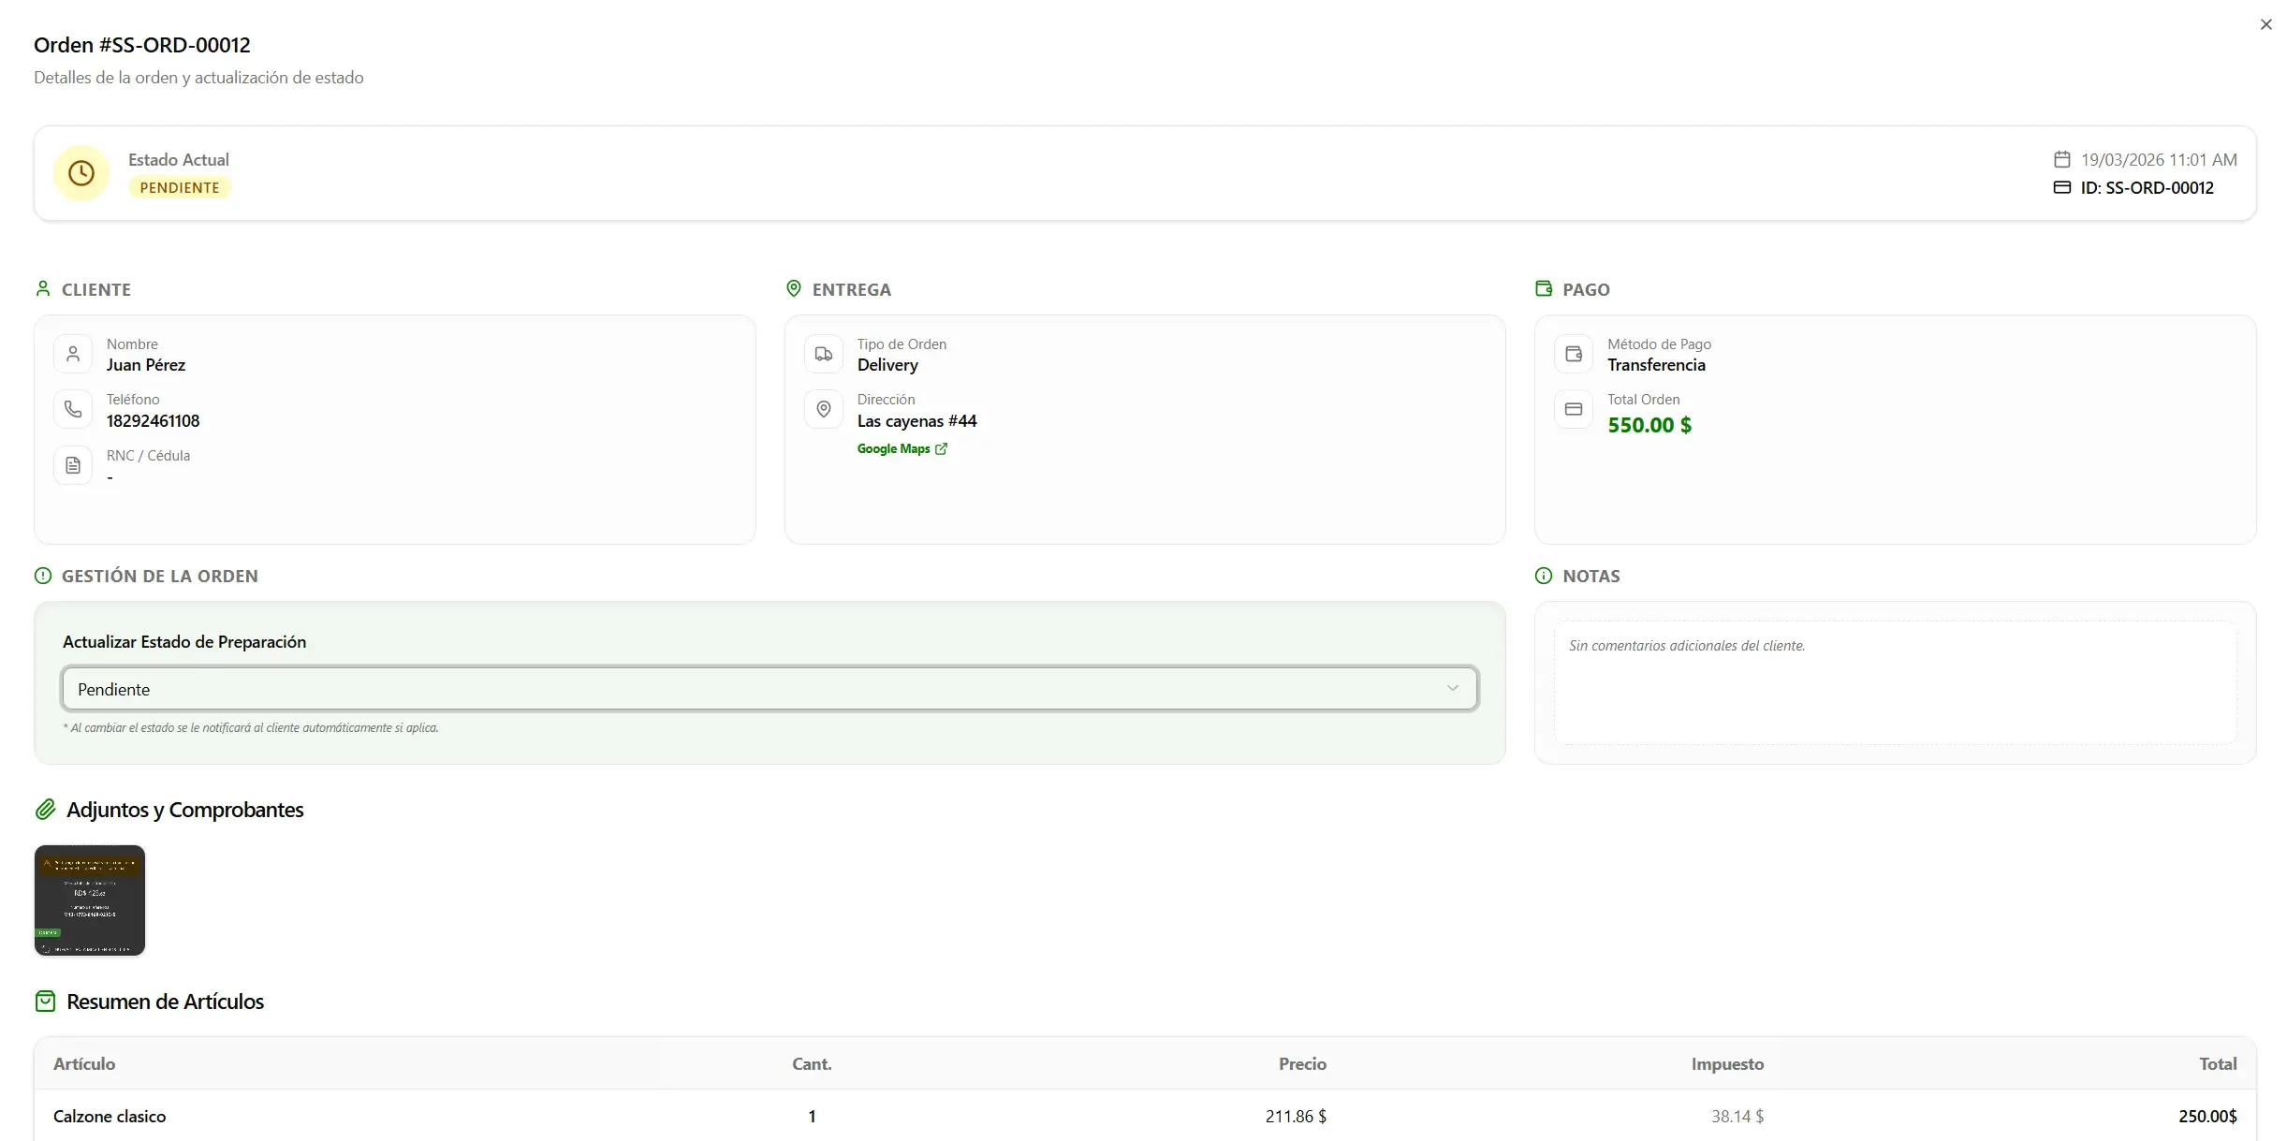Click the clock icon beside Estado Actual
This screenshot has width=2287, height=1141.
click(x=81, y=172)
